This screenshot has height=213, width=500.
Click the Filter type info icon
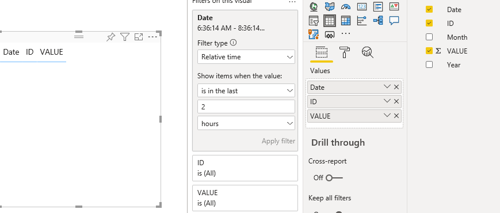click(234, 43)
